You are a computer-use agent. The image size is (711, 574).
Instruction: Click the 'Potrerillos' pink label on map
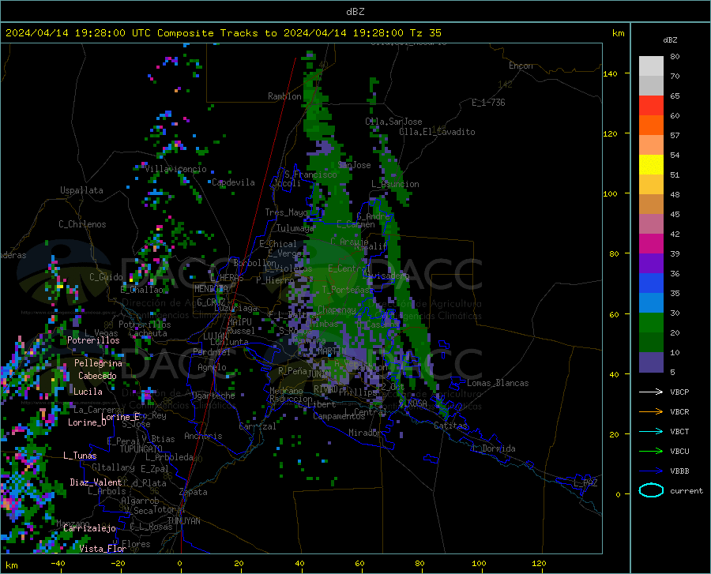pyautogui.click(x=93, y=340)
